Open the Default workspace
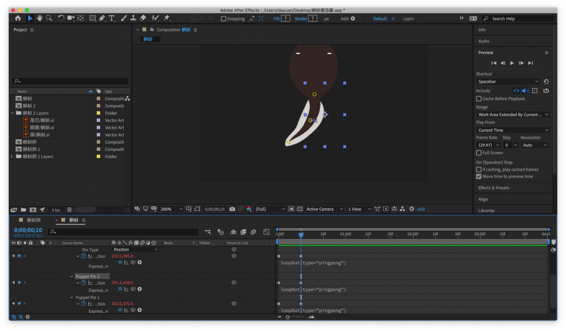Viewport: 566px width, 331px height. coord(380,19)
